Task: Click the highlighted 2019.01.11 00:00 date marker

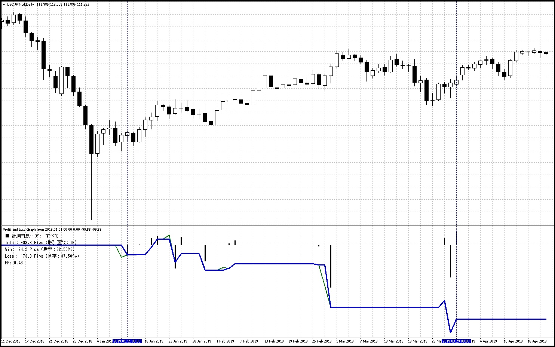Action: pyautogui.click(x=127, y=341)
